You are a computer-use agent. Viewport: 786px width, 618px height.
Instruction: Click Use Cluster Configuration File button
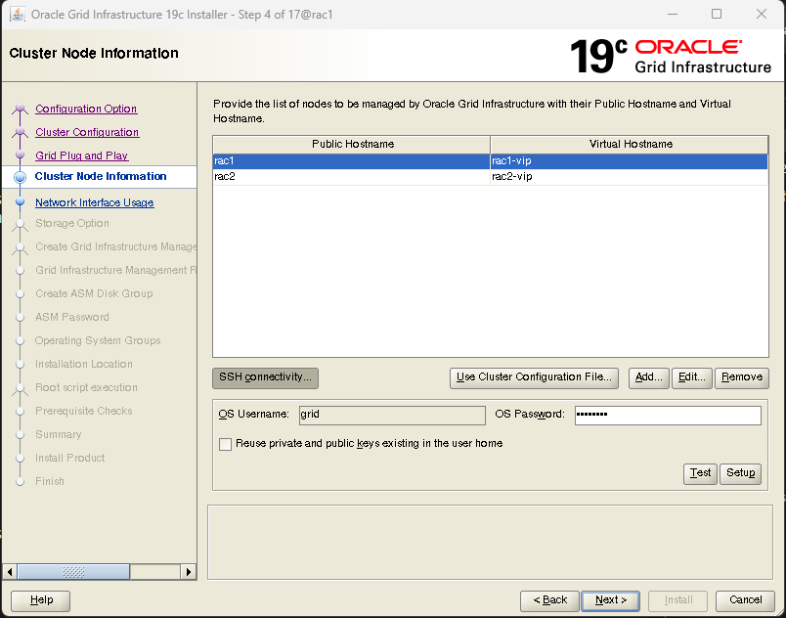[x=534, y=377]
